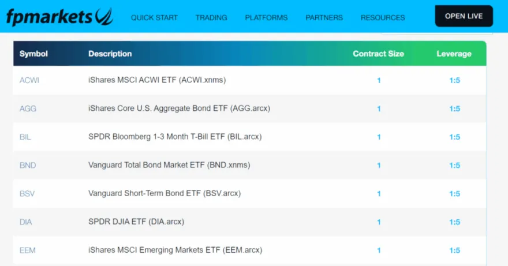Open the RESOURCES menu
The image size is (508, 266).
coord(383,18)
